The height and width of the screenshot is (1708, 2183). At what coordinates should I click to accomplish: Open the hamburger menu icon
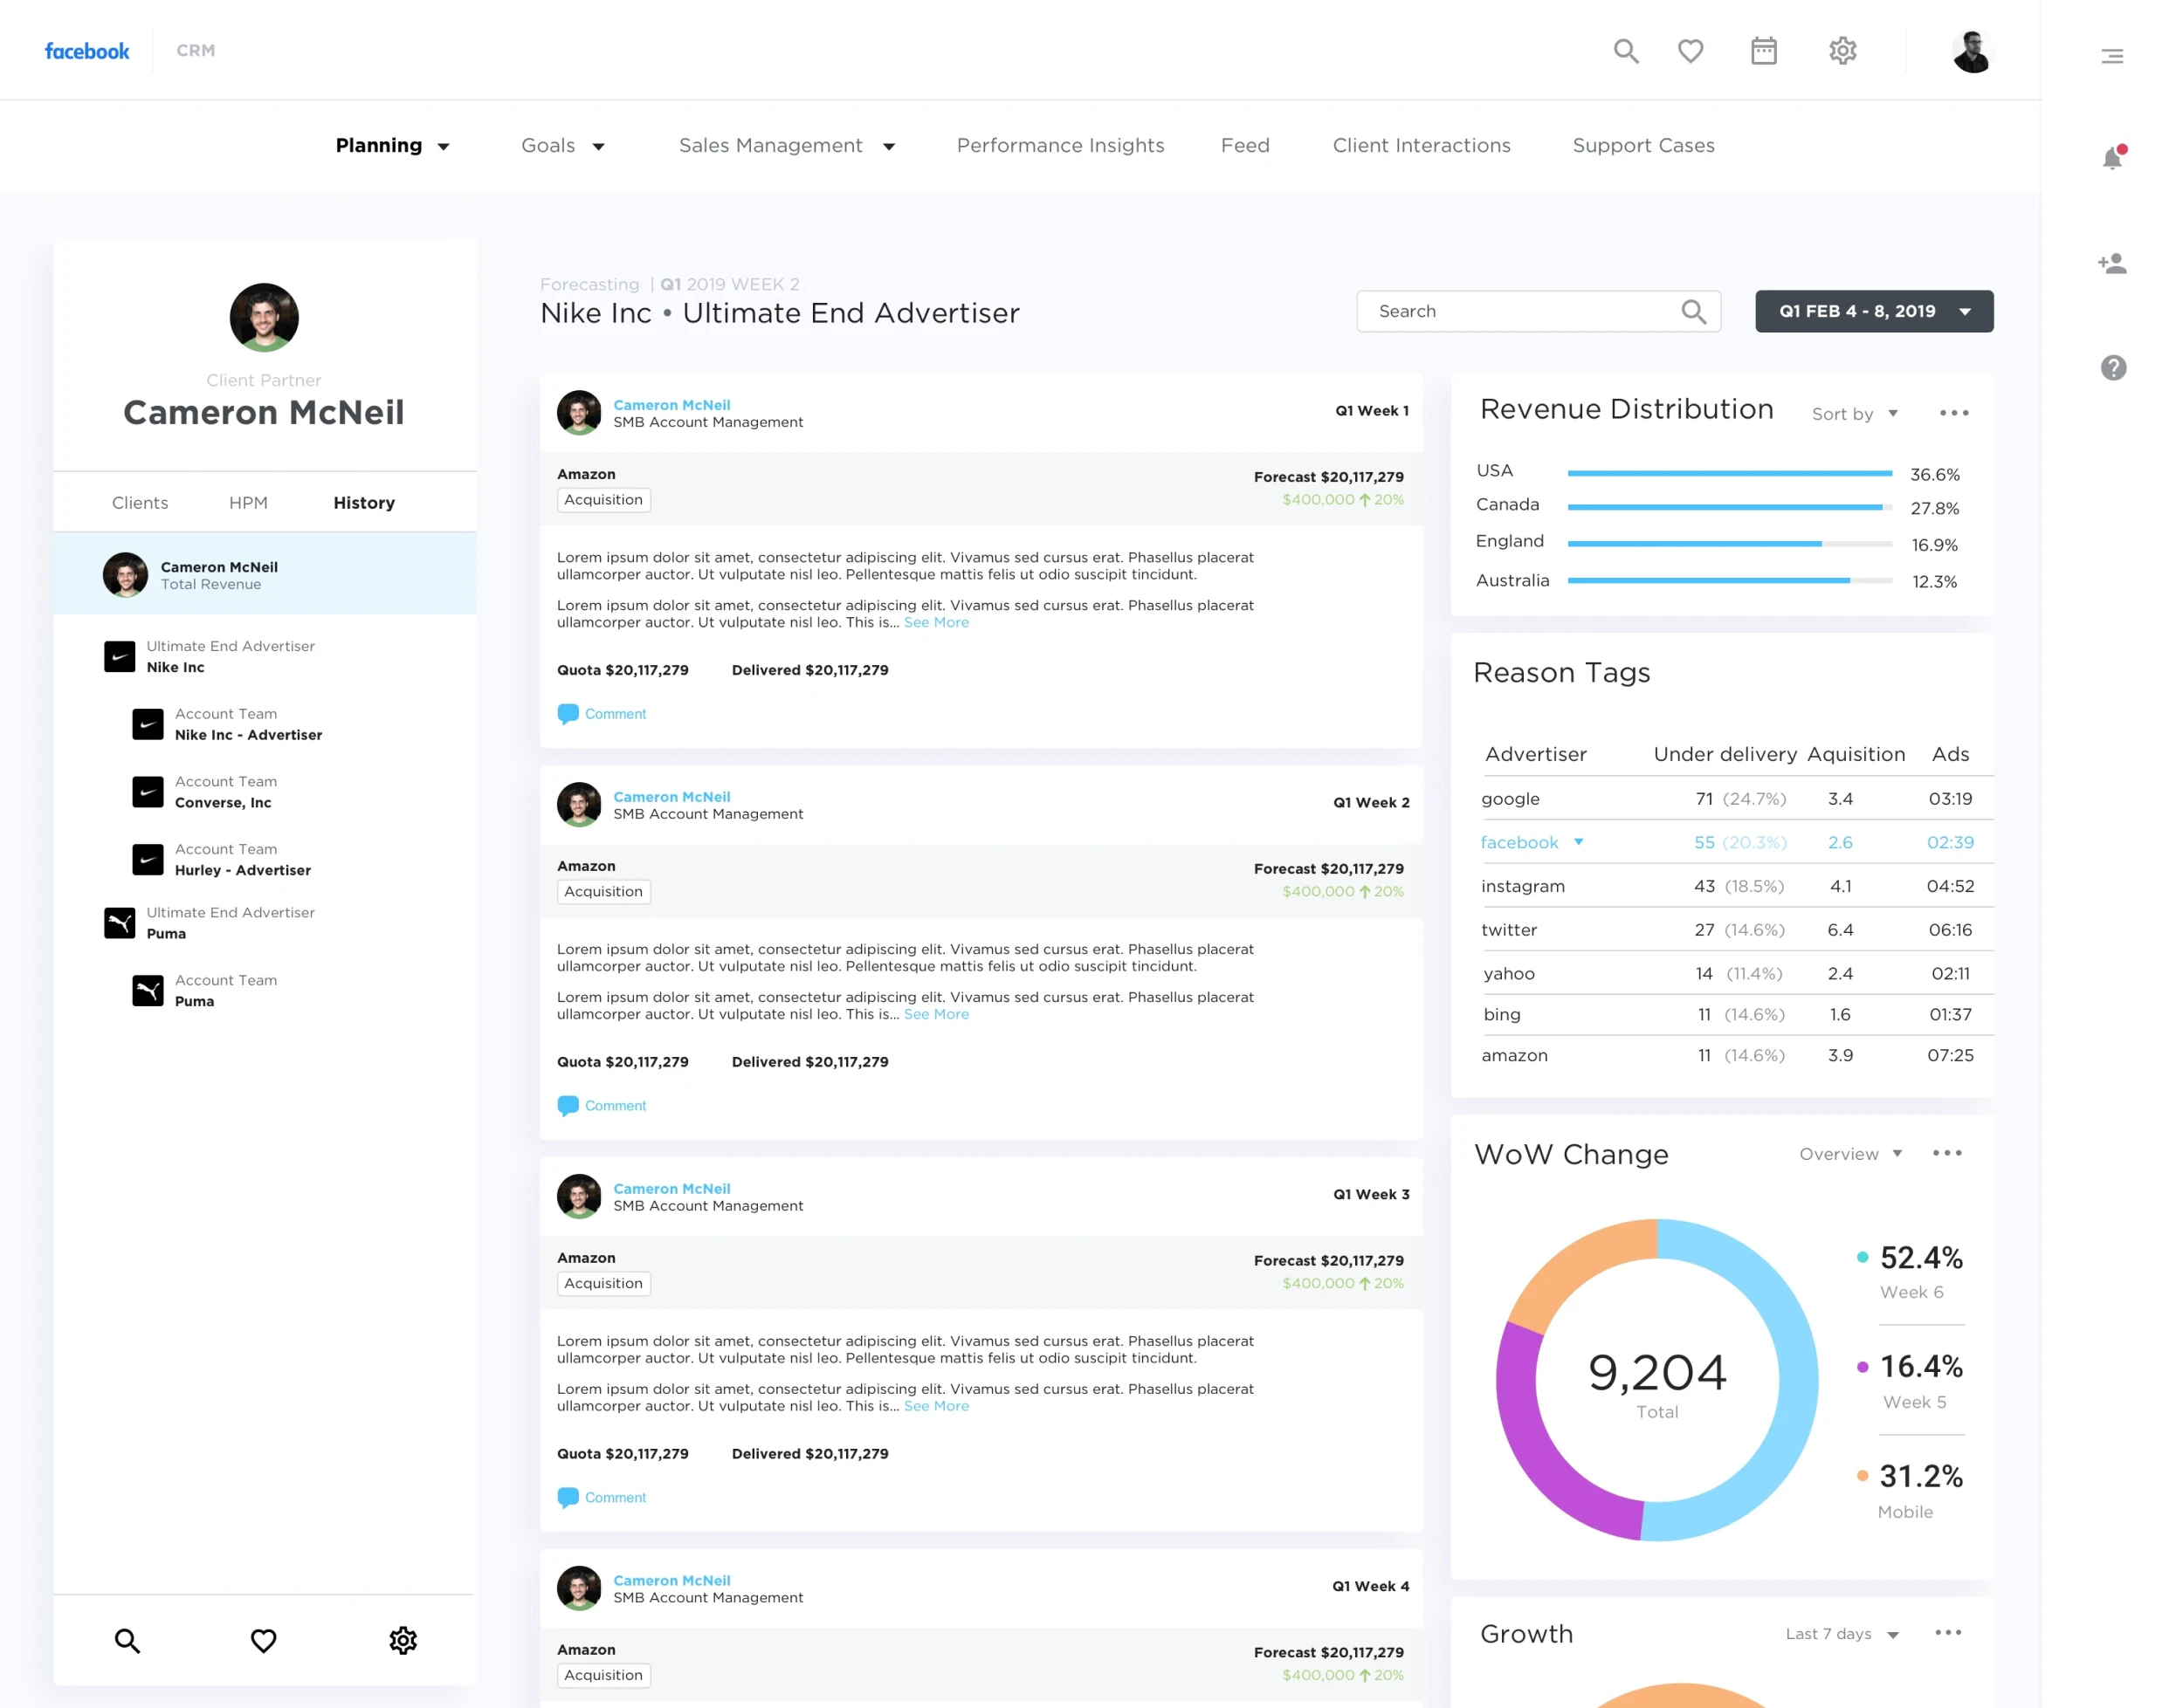[x=2112, y=56]
